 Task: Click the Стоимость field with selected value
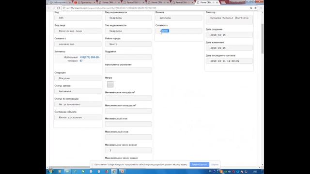[x=179, y=31]
